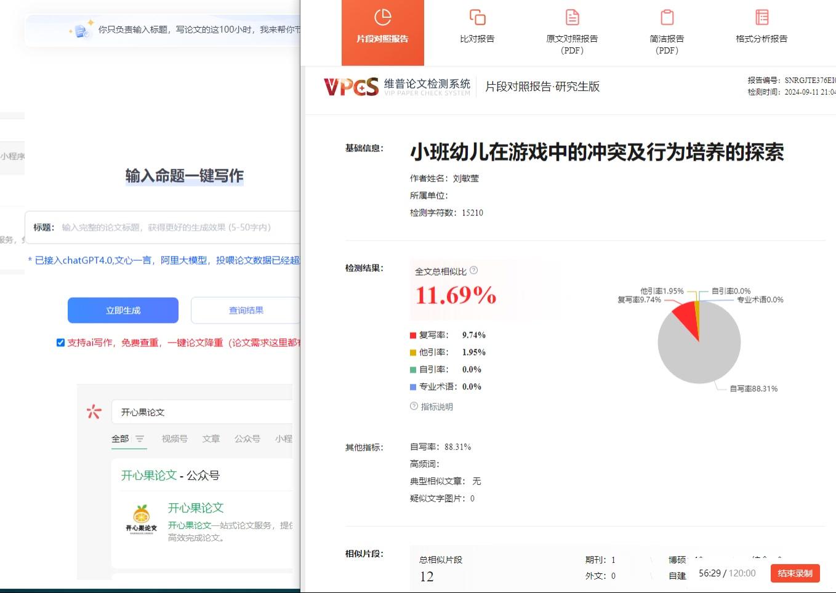The height and width of the screenshot is (593, 836).
Task: Open the 开心果论文 account name link
Action: coord(196,508)
